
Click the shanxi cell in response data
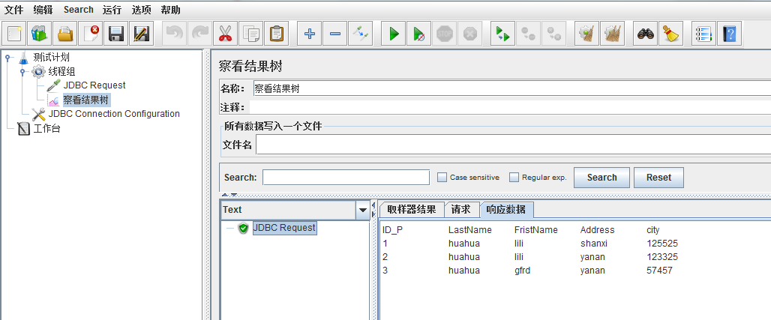pyautogui.click(x=593, y=244)
